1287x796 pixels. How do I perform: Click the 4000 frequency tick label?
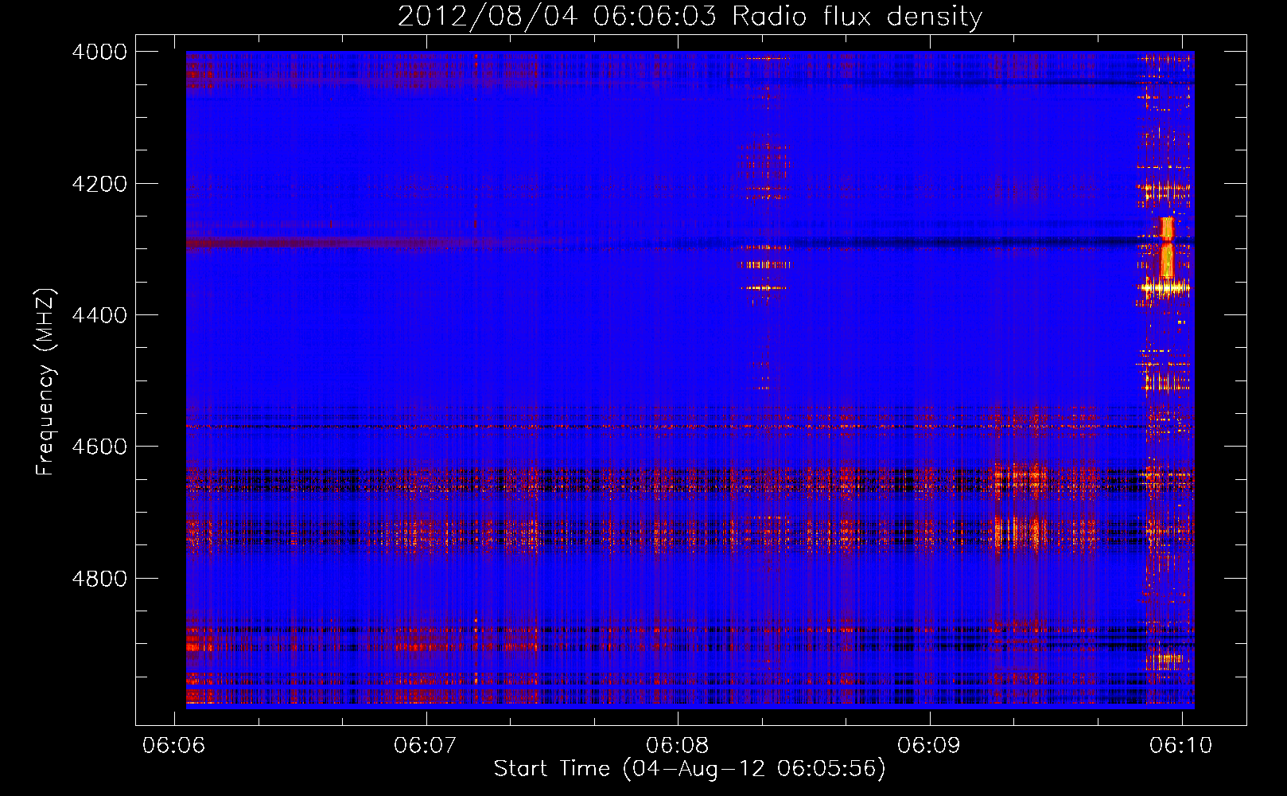[x=99, y=52]
